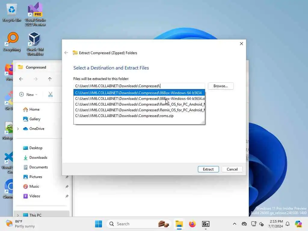Click the forward arrow in Compressed Explorer window

[x=35, y=79]
